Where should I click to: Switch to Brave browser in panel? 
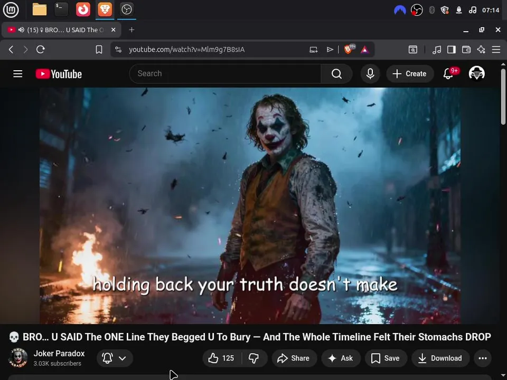[105, 9]
